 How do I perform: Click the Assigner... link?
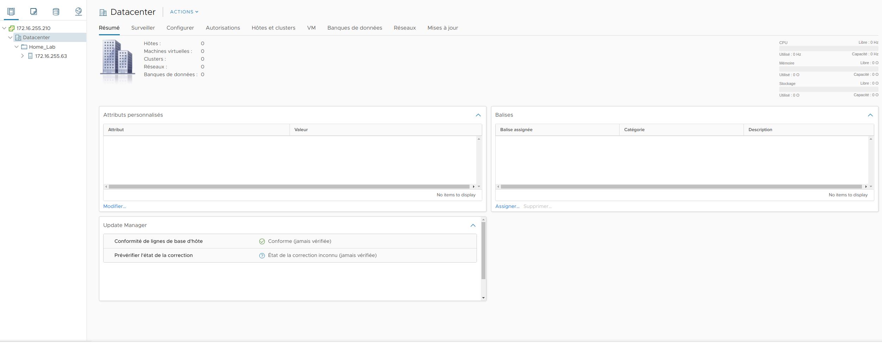click(507, 207)
